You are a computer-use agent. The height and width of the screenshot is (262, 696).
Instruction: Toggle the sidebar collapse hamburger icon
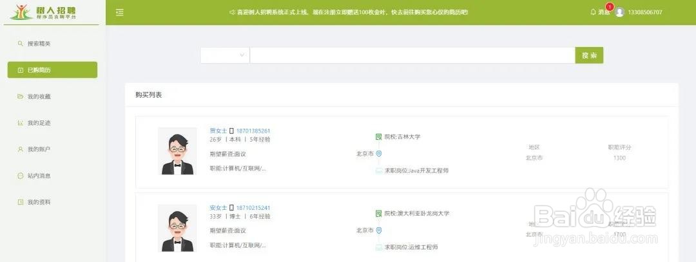[119, 12]
